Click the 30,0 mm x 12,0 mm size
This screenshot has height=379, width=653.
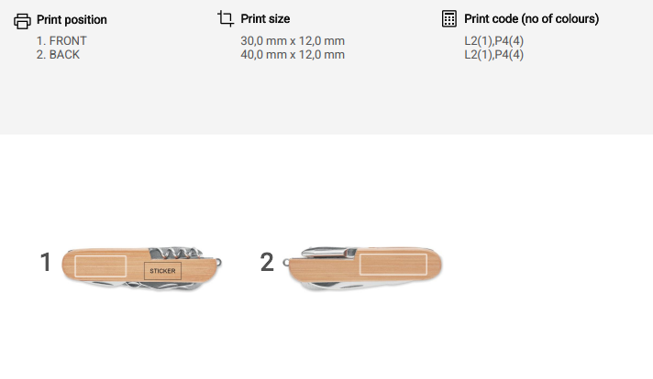[293, 41]
